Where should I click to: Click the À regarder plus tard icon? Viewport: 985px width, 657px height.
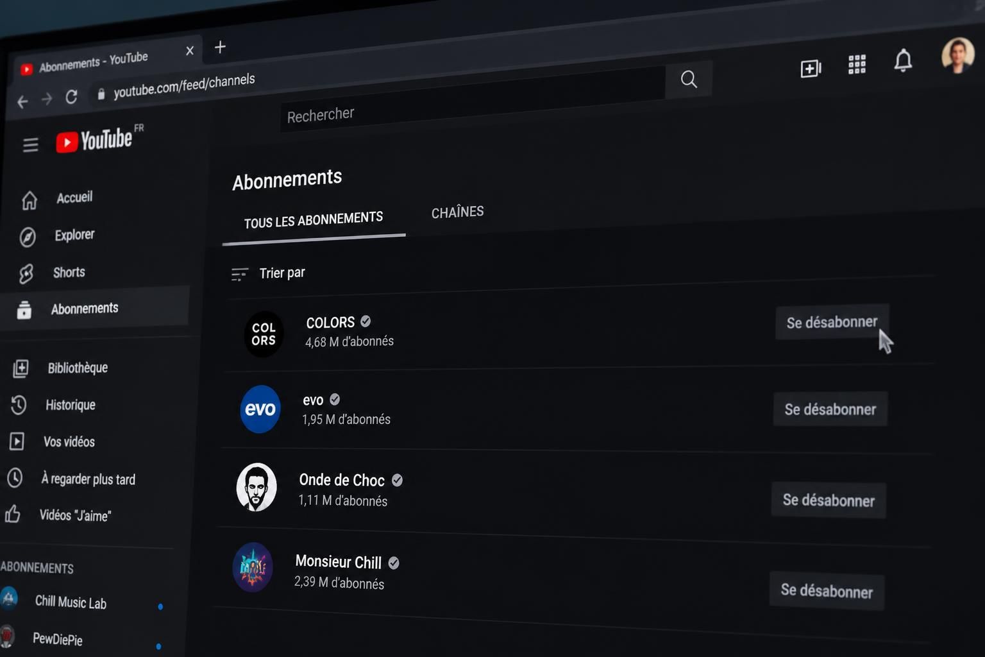pos(15,478)
